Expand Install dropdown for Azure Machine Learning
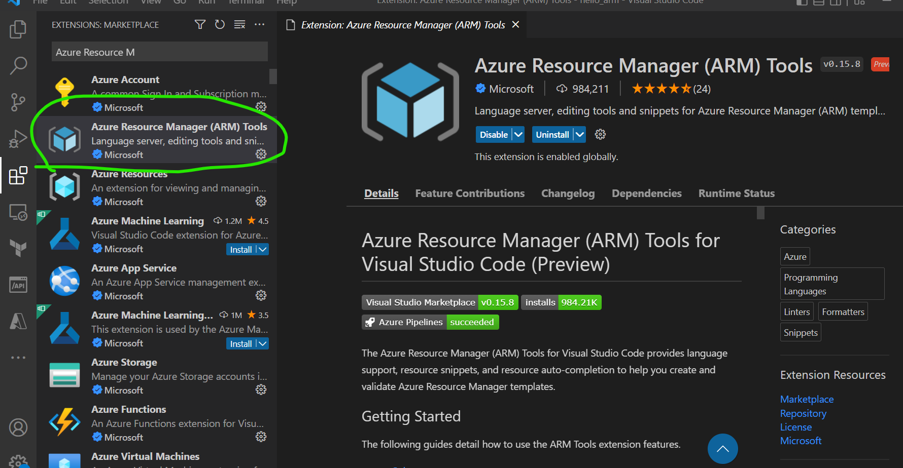Viewport: 903px width, 468px height. (262, 249)
